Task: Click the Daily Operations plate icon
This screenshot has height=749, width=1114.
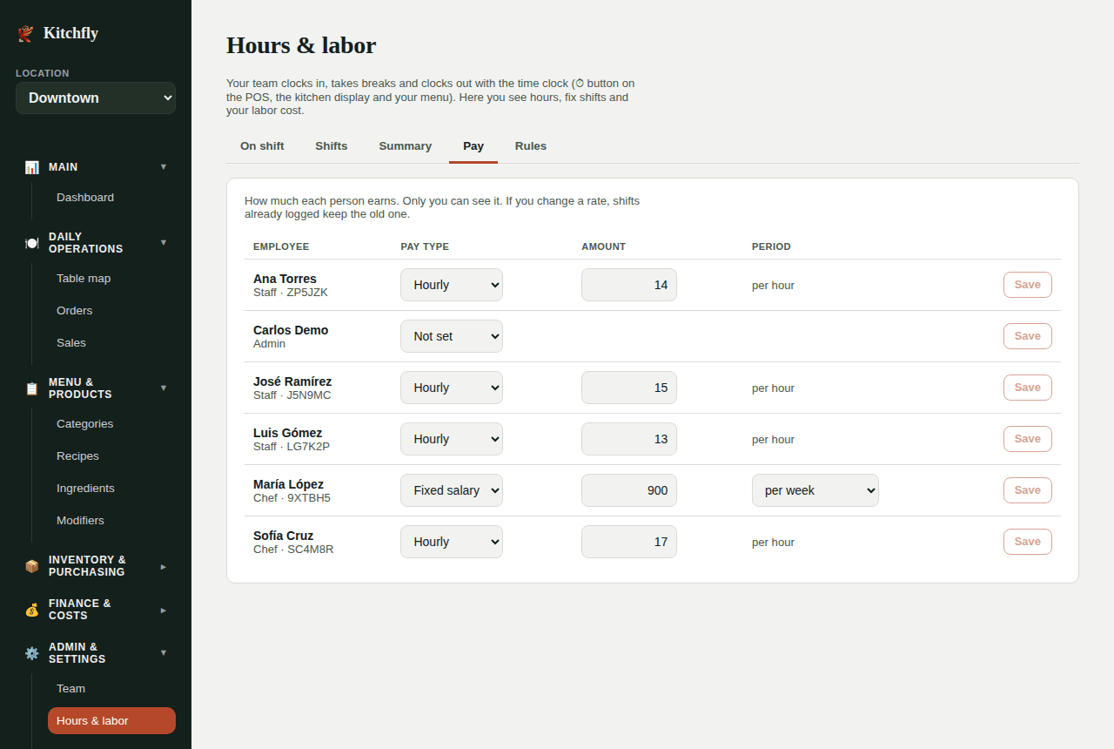Action: (x=32, y=243)
